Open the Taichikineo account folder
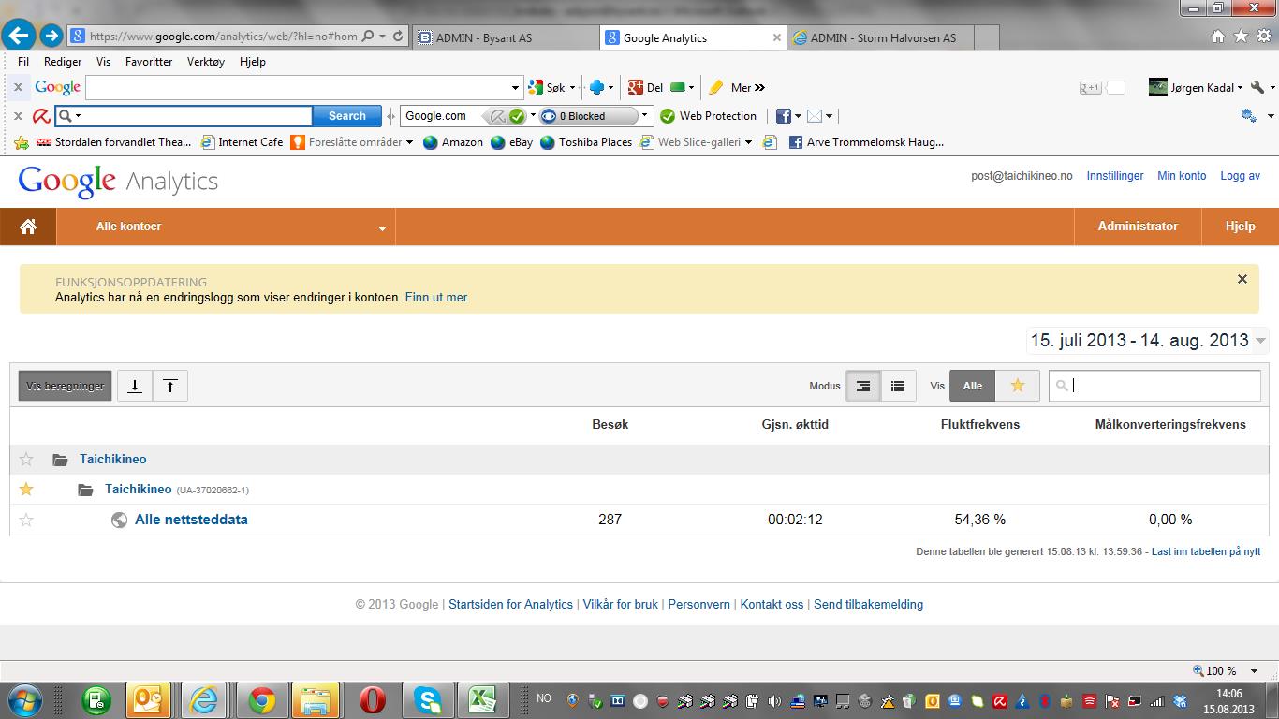Viewport: 1279px width, 719px height. click(112, 459)
